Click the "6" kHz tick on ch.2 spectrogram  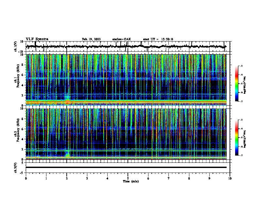(23, 129)
